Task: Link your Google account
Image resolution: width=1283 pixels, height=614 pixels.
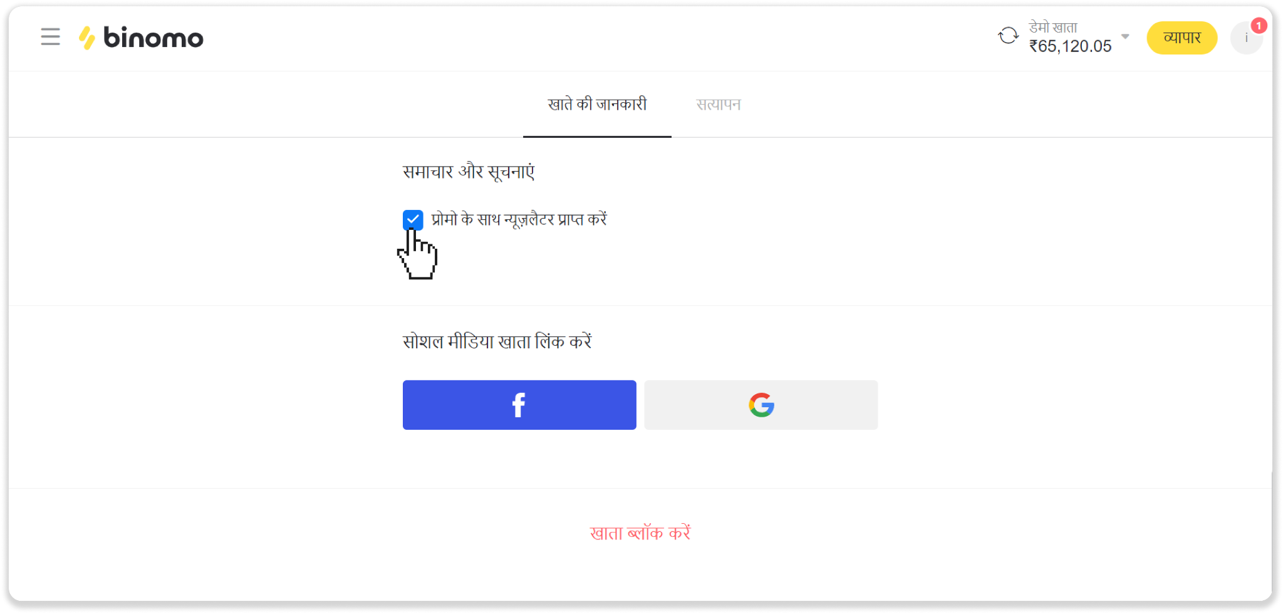Action: point(761,405)
